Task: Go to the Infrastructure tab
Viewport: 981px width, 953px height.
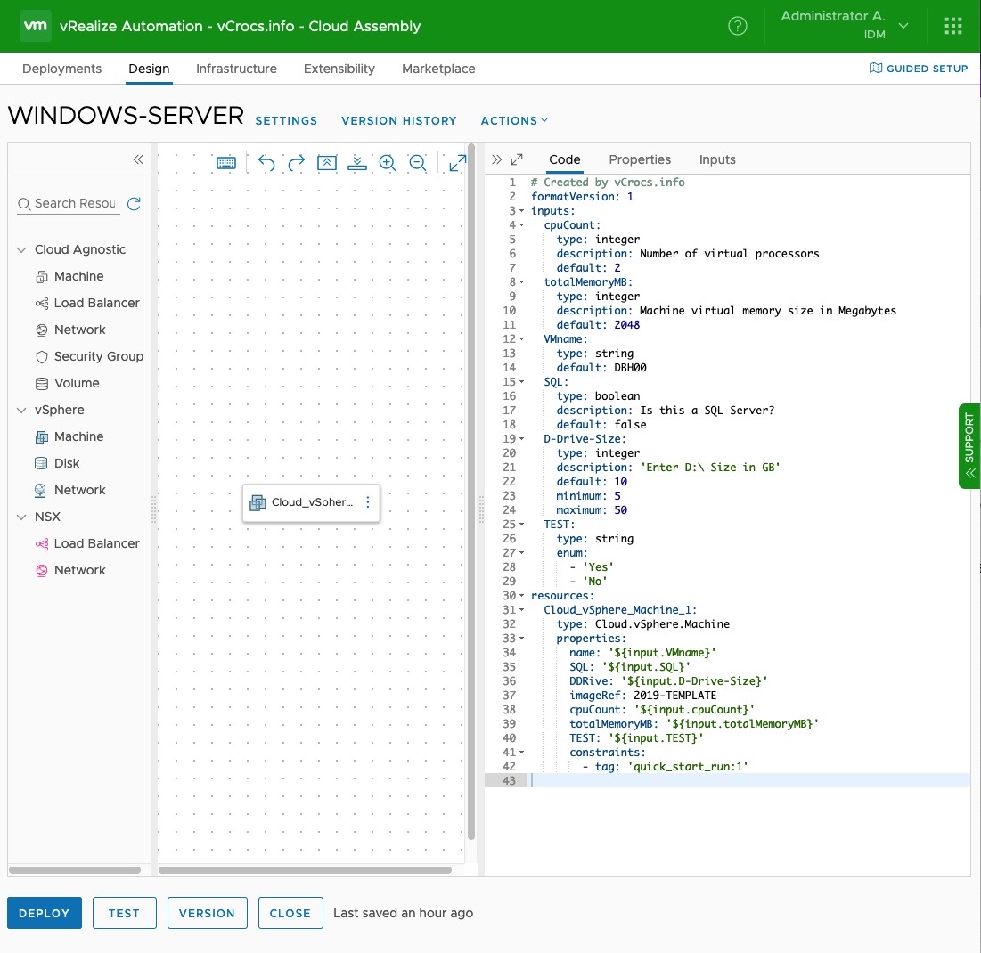Action: pos(236,69)
